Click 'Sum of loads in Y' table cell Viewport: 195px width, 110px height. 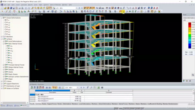click(x=52, y=101)
